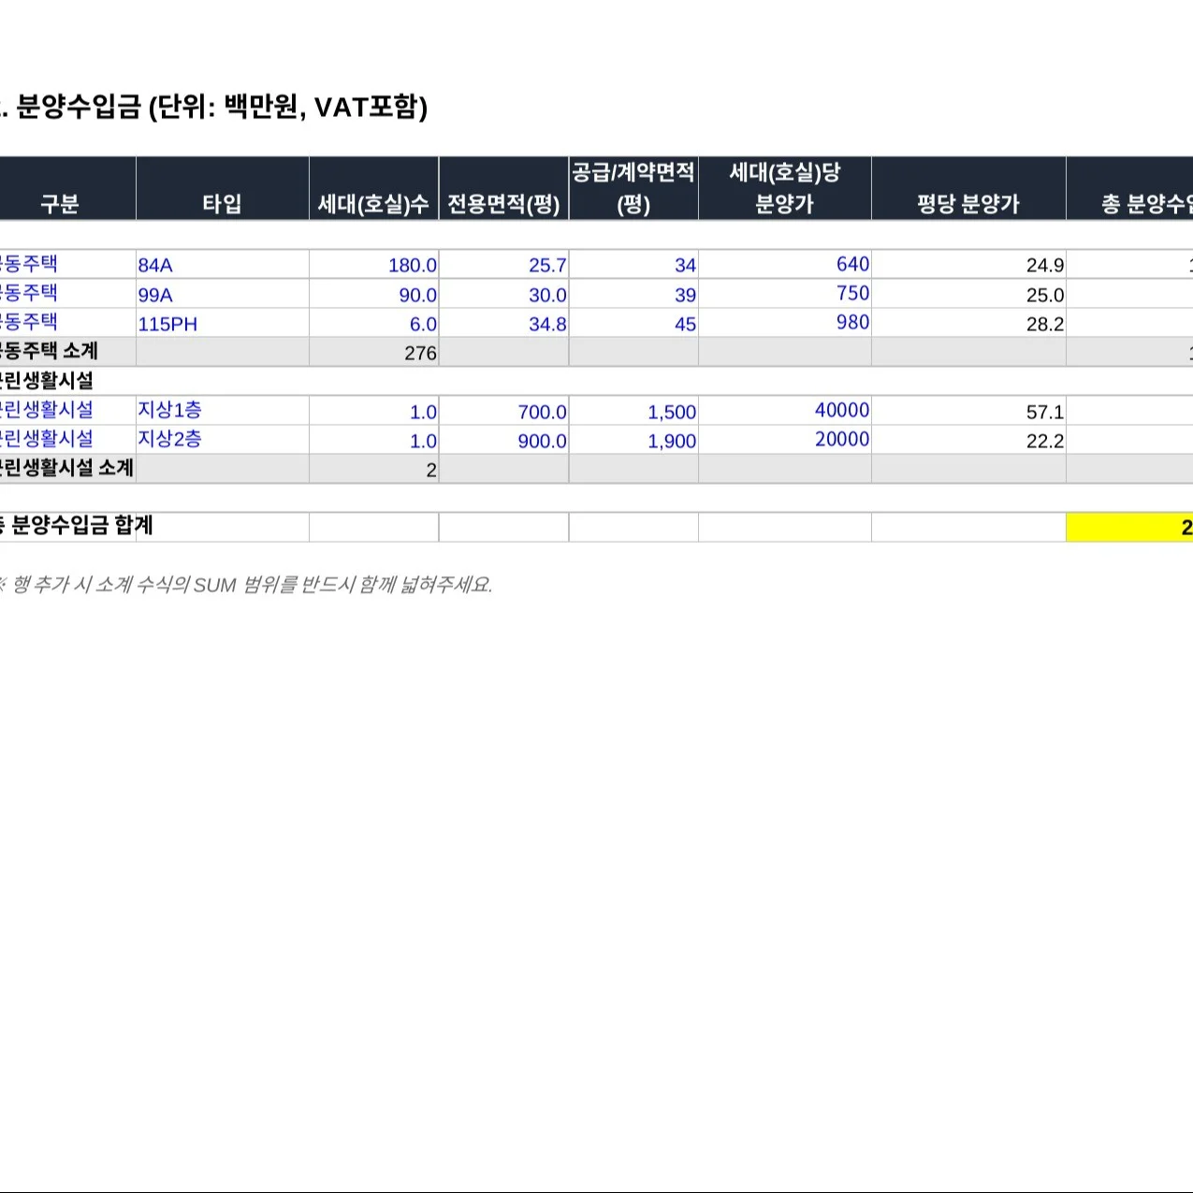This screenshot has width=1193, height=1193.
Task: Click the 45 supply area cell
Action: tap(633, 324)
